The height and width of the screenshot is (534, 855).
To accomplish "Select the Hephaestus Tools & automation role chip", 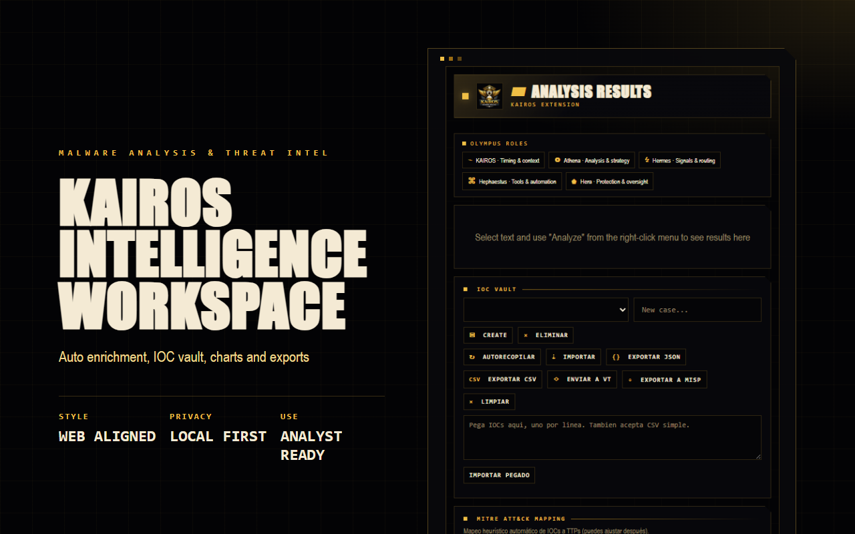I will (512, 182).
